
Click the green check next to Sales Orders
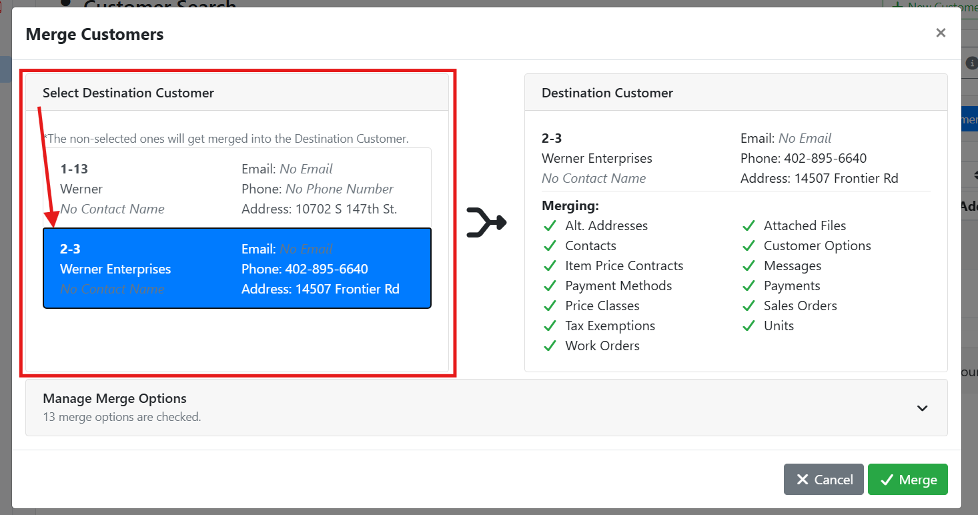[749, 306]
